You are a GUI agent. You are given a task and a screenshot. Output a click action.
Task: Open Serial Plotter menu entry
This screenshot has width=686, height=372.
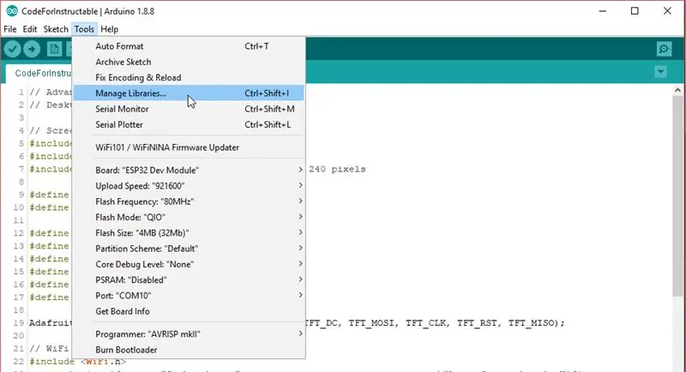pyautogui.click(x=189, y=124)
